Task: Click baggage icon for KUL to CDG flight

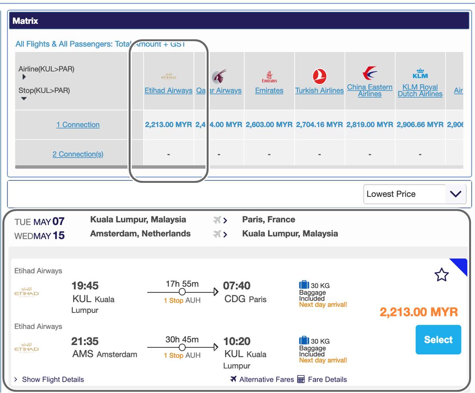Action: tap(304, 285)
